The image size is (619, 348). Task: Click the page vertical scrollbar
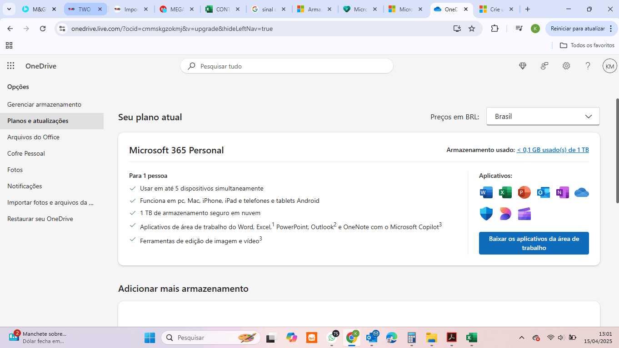(617, 151)
